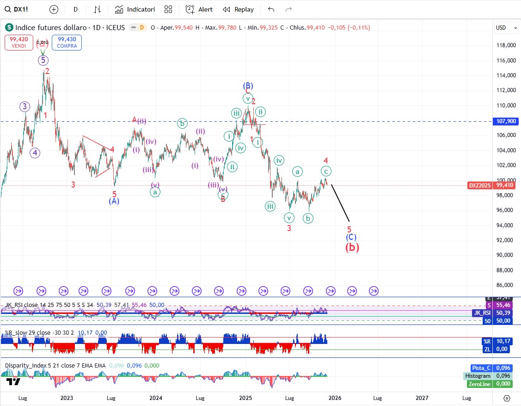The image size is (521, 406).
Task: Redo the last chart action
Action: (x=288, y=9)
